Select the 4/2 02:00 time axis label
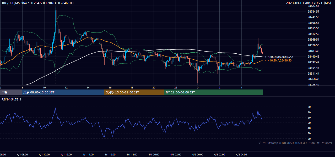The image size is (335, 157). point(220,155)
